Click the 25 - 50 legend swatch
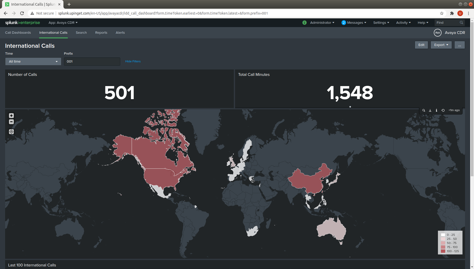This screenshot has width=474, height=269. point(443,239)
